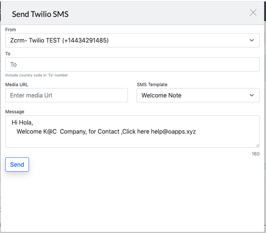
Task: Open the SMS Template dropdown
Action: click(198, 95)
